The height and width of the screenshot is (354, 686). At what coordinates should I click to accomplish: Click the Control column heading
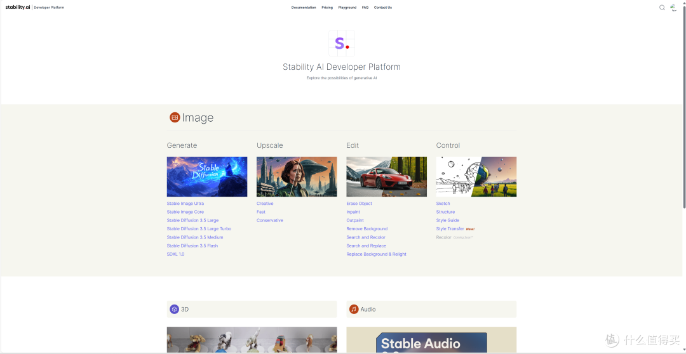coord(448,145)
